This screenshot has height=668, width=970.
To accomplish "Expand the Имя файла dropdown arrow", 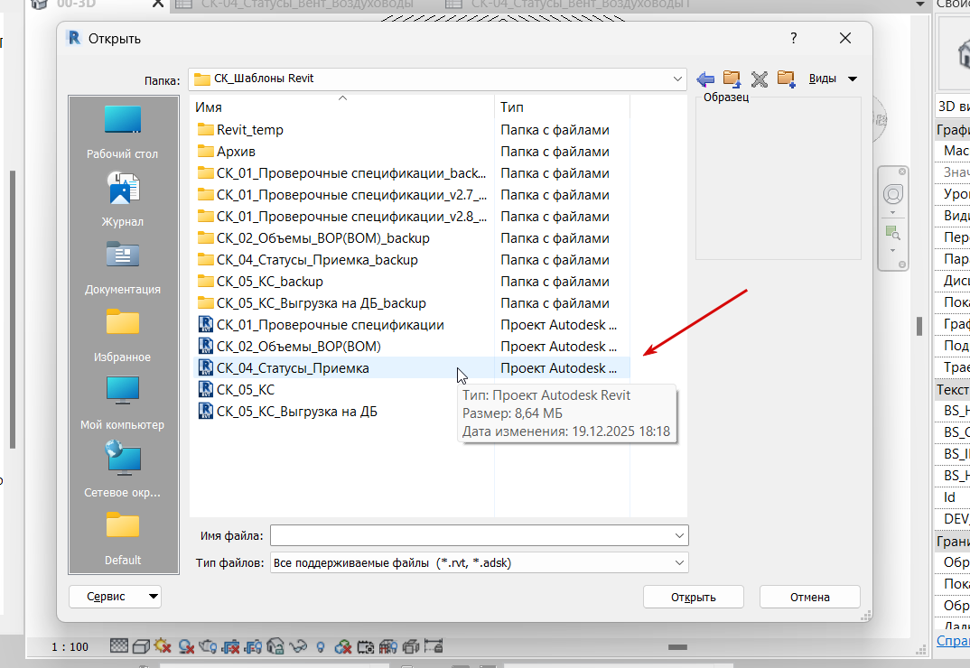I will click(x=679, y=535).
